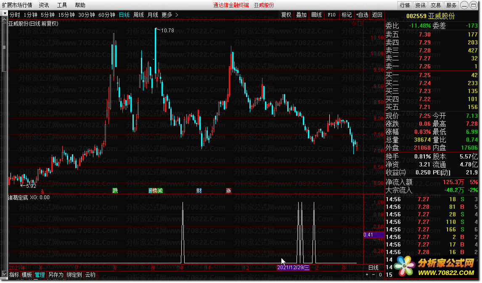
Task: Click the 绑定到 bind-to button
Action: 74,275
